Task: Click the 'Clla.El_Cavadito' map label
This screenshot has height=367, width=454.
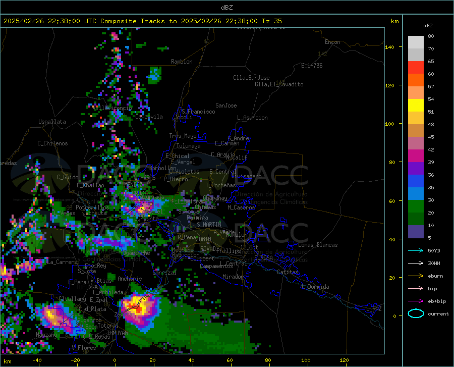Action: point(279,84)
